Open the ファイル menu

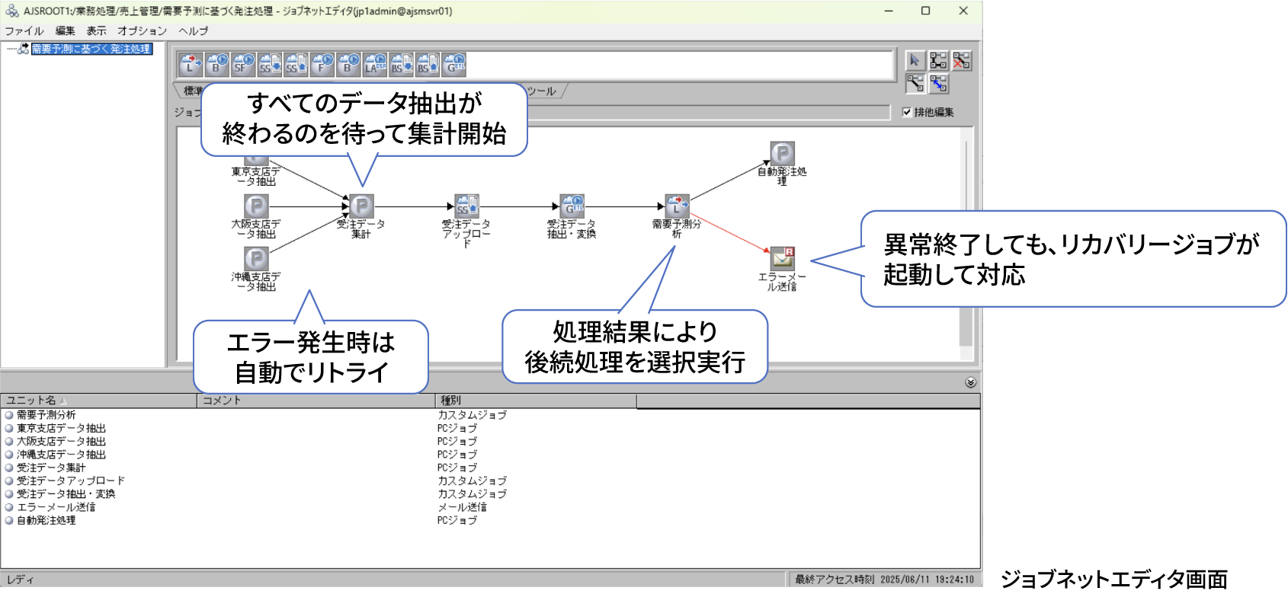coord(24,31)
